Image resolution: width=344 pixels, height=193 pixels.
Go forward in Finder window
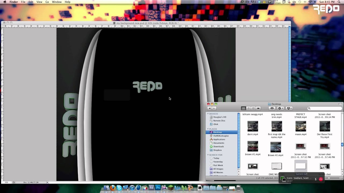pos(214,108)
